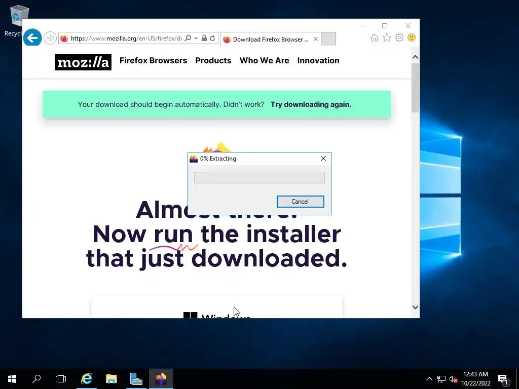
Task: Open taskbar Search
Action: click(x=36, y=379)
